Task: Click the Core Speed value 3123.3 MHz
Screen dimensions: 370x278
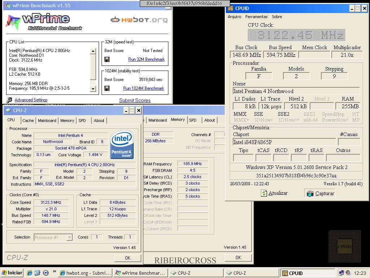Action: pos(51,202)
